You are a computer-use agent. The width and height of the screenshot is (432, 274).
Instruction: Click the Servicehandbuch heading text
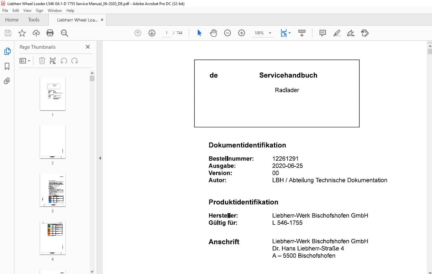click(288, 75)
